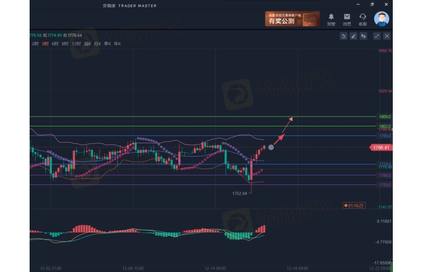This screenshot has height=272, width=423.
Task: Open the chart indicators tool
Action: (x=343, y=36)
